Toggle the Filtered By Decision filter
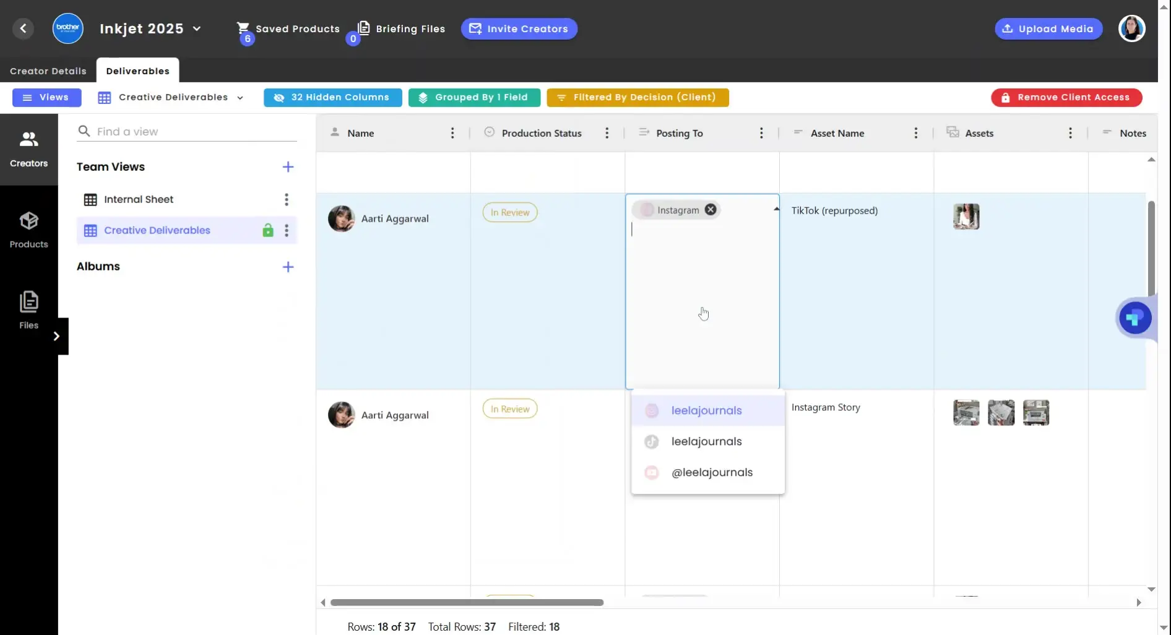This screenshot has height=635, width=1171. click(637, 98)
